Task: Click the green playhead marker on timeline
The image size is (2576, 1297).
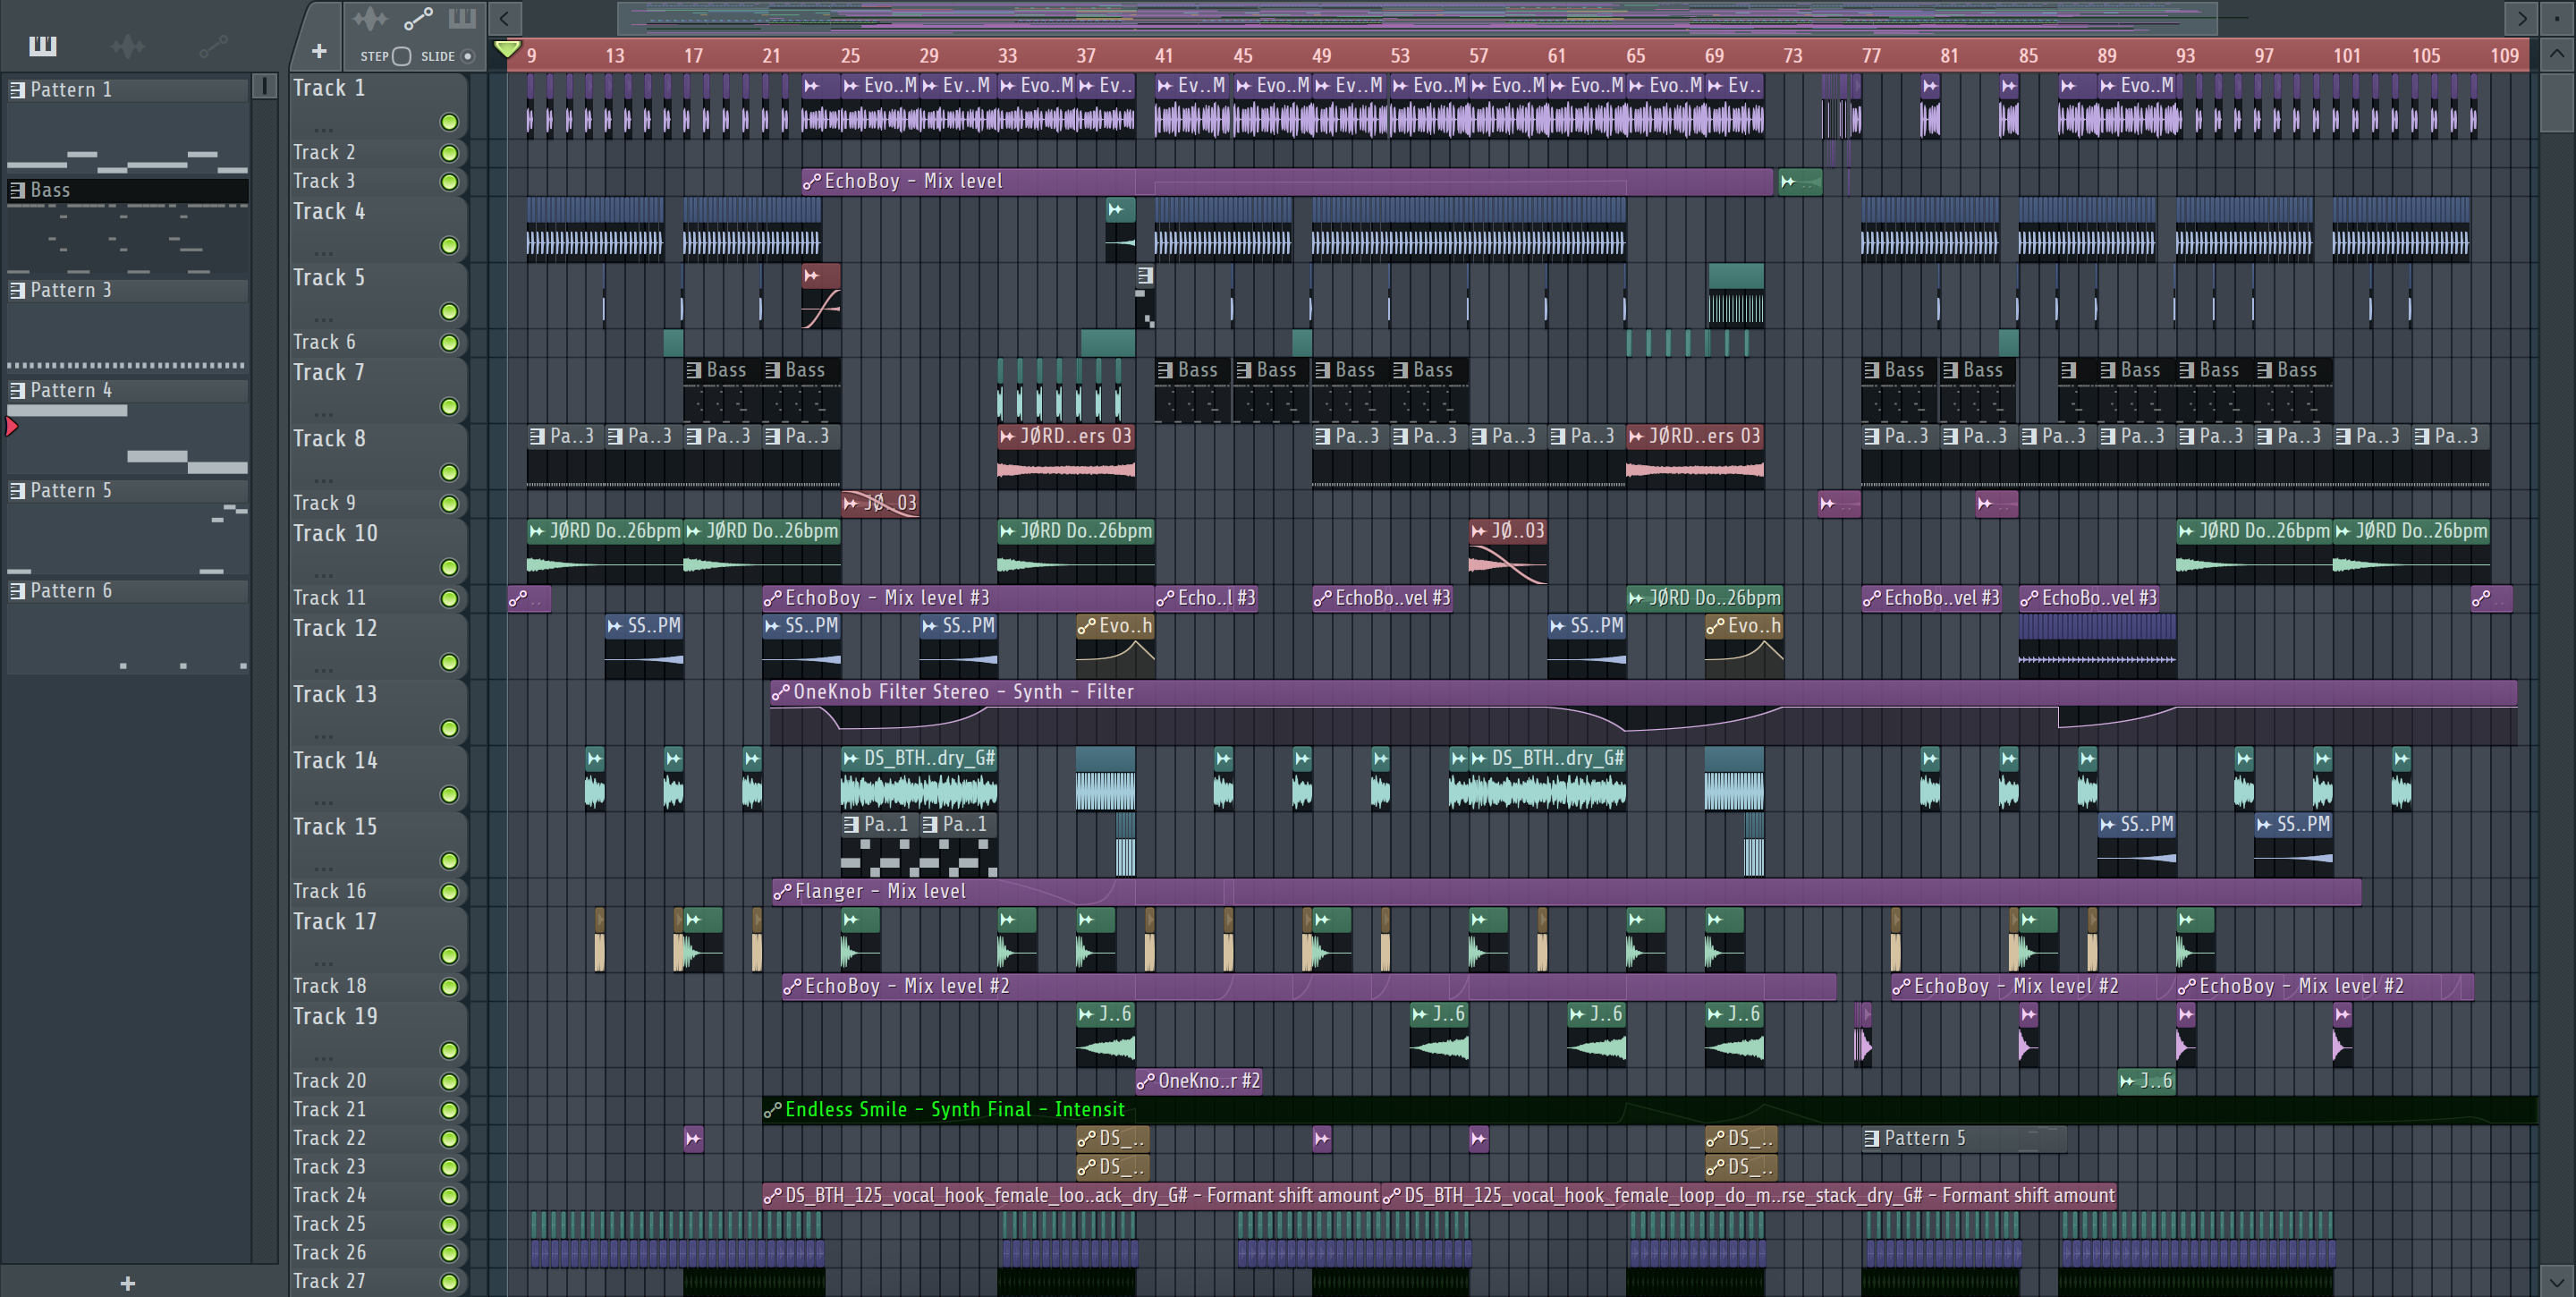Action: tap(508, 48)
